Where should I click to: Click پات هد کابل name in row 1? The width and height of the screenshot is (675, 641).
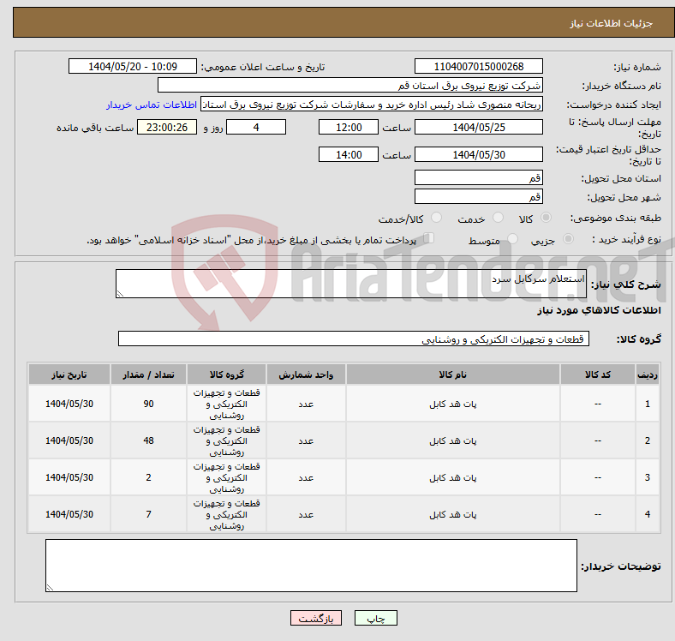click(x=453, y=404)
